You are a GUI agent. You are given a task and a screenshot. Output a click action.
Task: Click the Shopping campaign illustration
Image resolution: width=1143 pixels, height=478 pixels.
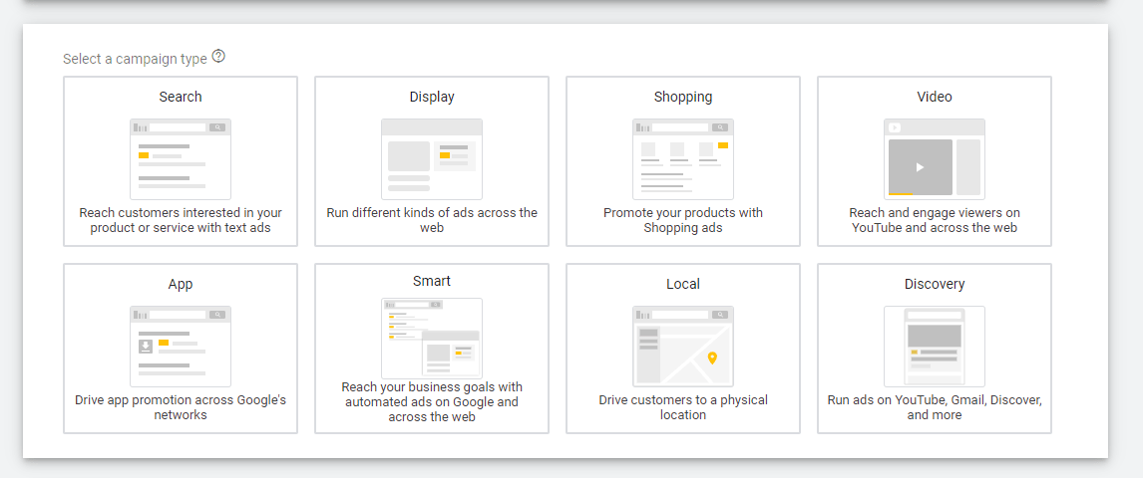(x=683, y=159)
